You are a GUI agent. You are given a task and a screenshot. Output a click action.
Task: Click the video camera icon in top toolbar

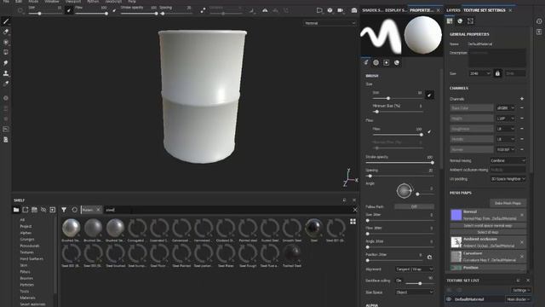[x=341, y=10]
